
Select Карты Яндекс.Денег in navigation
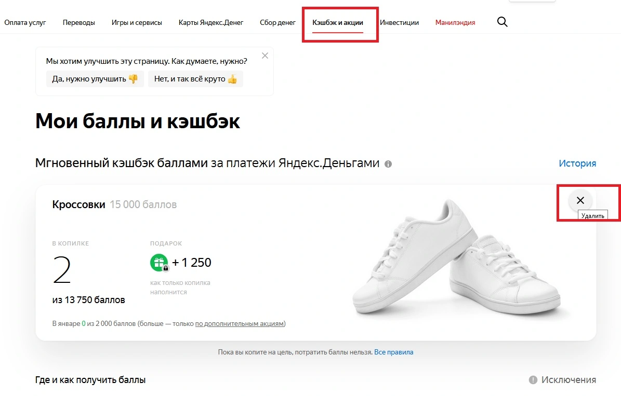pos(210,22)
